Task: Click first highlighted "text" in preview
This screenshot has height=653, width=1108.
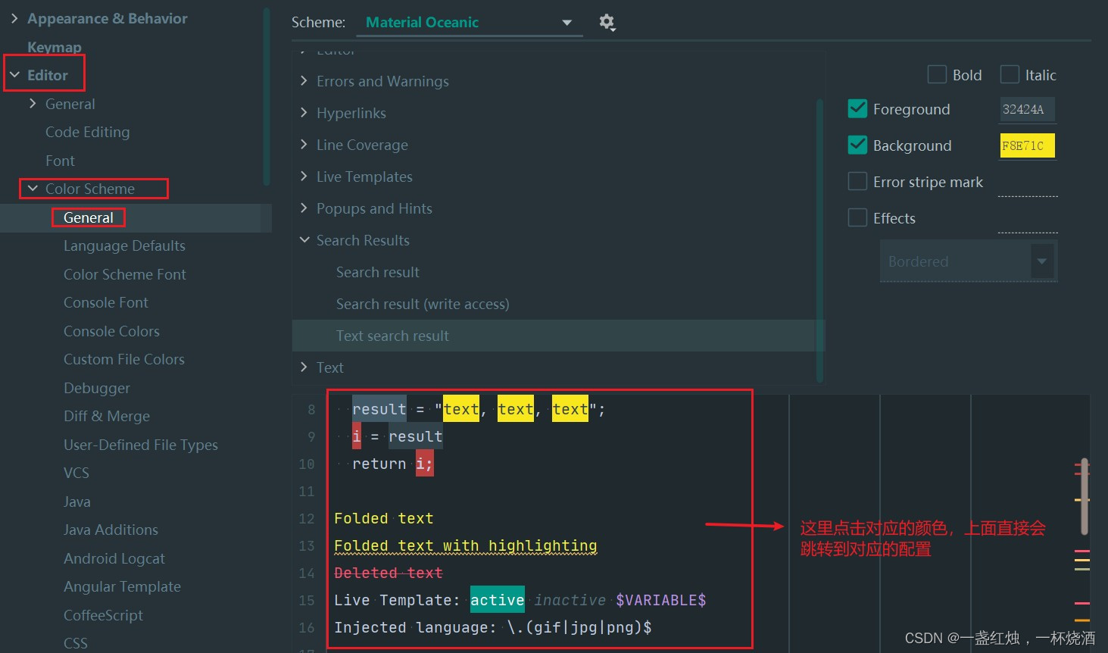Action: point(461,409)
